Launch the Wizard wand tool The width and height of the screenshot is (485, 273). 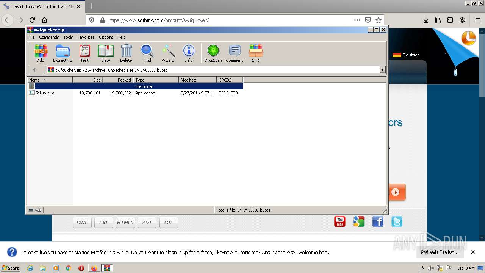168,53
